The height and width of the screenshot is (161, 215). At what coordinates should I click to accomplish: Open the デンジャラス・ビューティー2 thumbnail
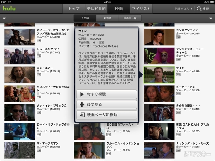pyautogui.click(x=159, y=56)
